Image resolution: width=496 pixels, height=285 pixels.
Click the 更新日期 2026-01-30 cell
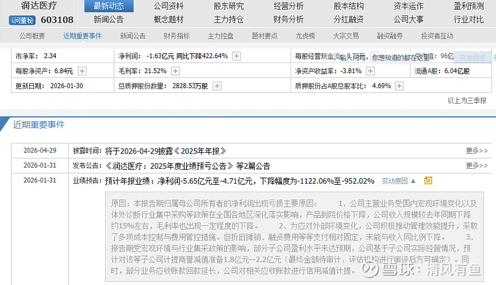(x=63, y=86)
